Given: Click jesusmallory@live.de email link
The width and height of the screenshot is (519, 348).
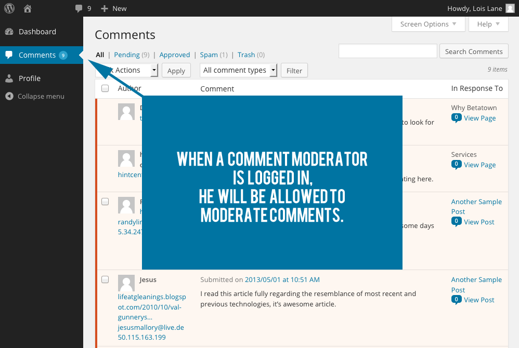Looking at the screenshot, I should pos(151,328).
